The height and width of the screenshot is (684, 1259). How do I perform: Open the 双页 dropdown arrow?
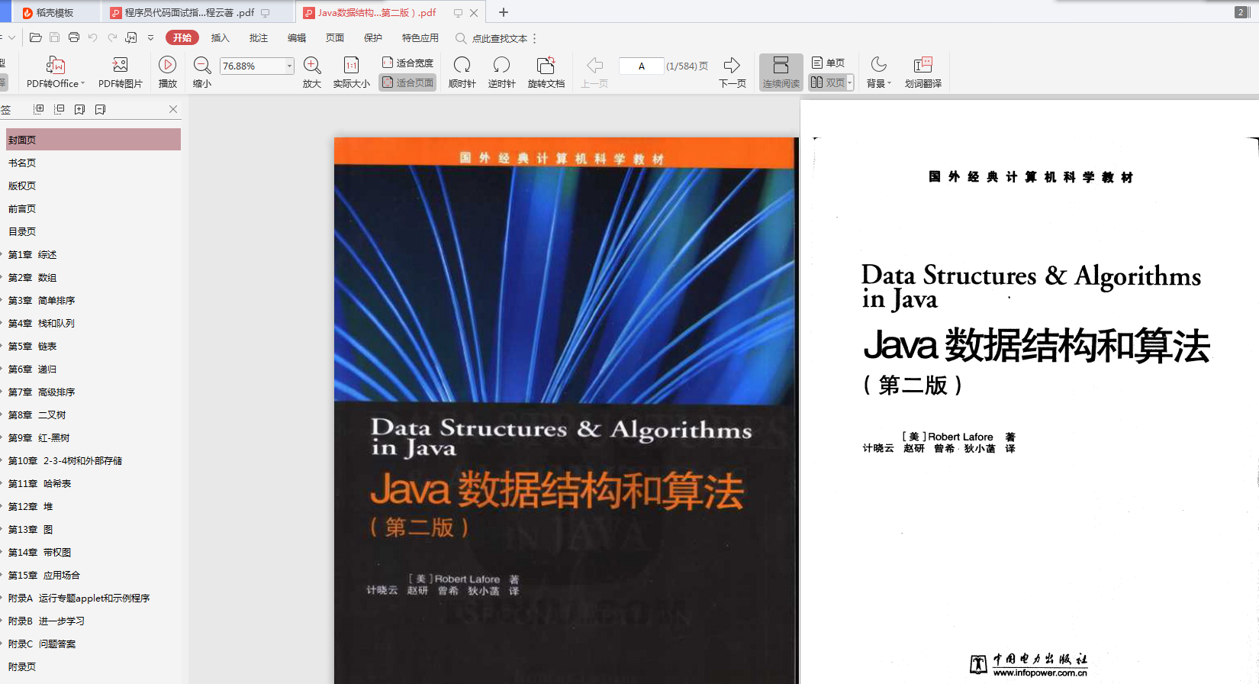(849, 82)
